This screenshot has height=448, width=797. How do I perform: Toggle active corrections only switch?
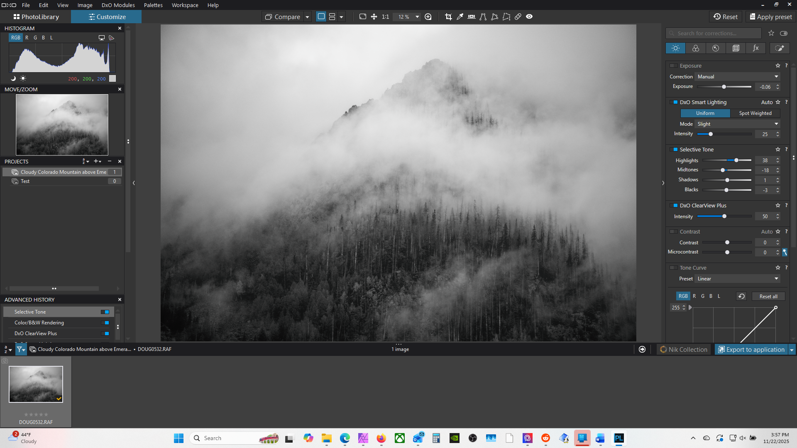coord(784,33)
